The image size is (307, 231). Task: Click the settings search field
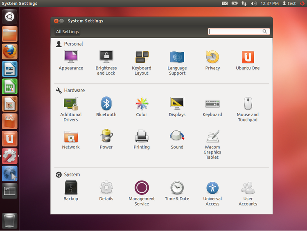[235, 32]
